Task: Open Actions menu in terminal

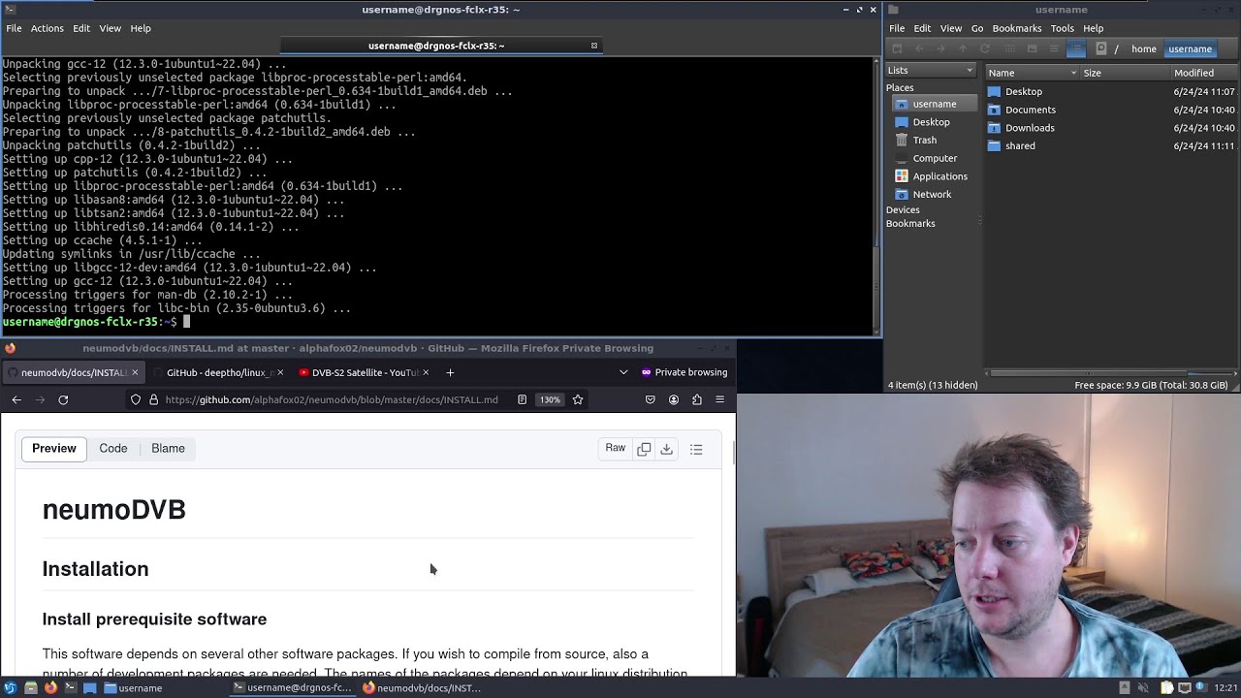Action: [47, 28]
